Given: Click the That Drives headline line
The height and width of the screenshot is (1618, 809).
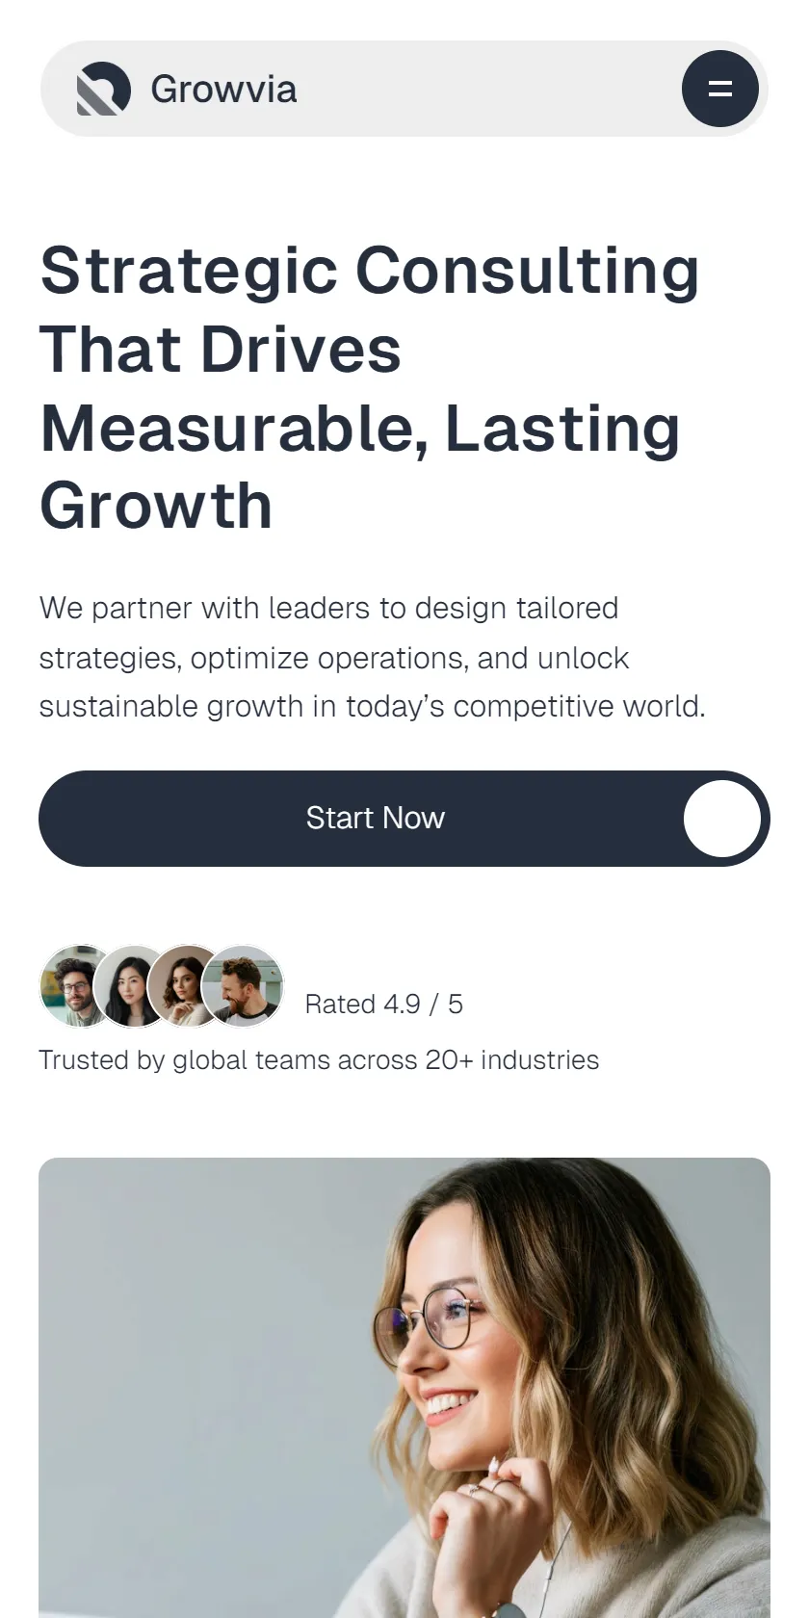Looking at the screenshot, I should click(x=221, y=349).
